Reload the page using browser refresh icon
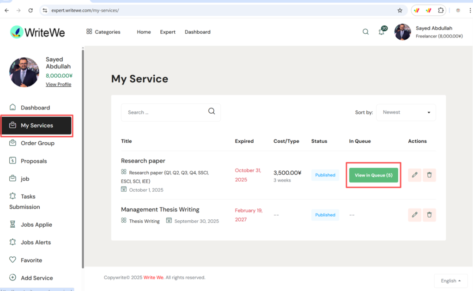 coord(30,10)
